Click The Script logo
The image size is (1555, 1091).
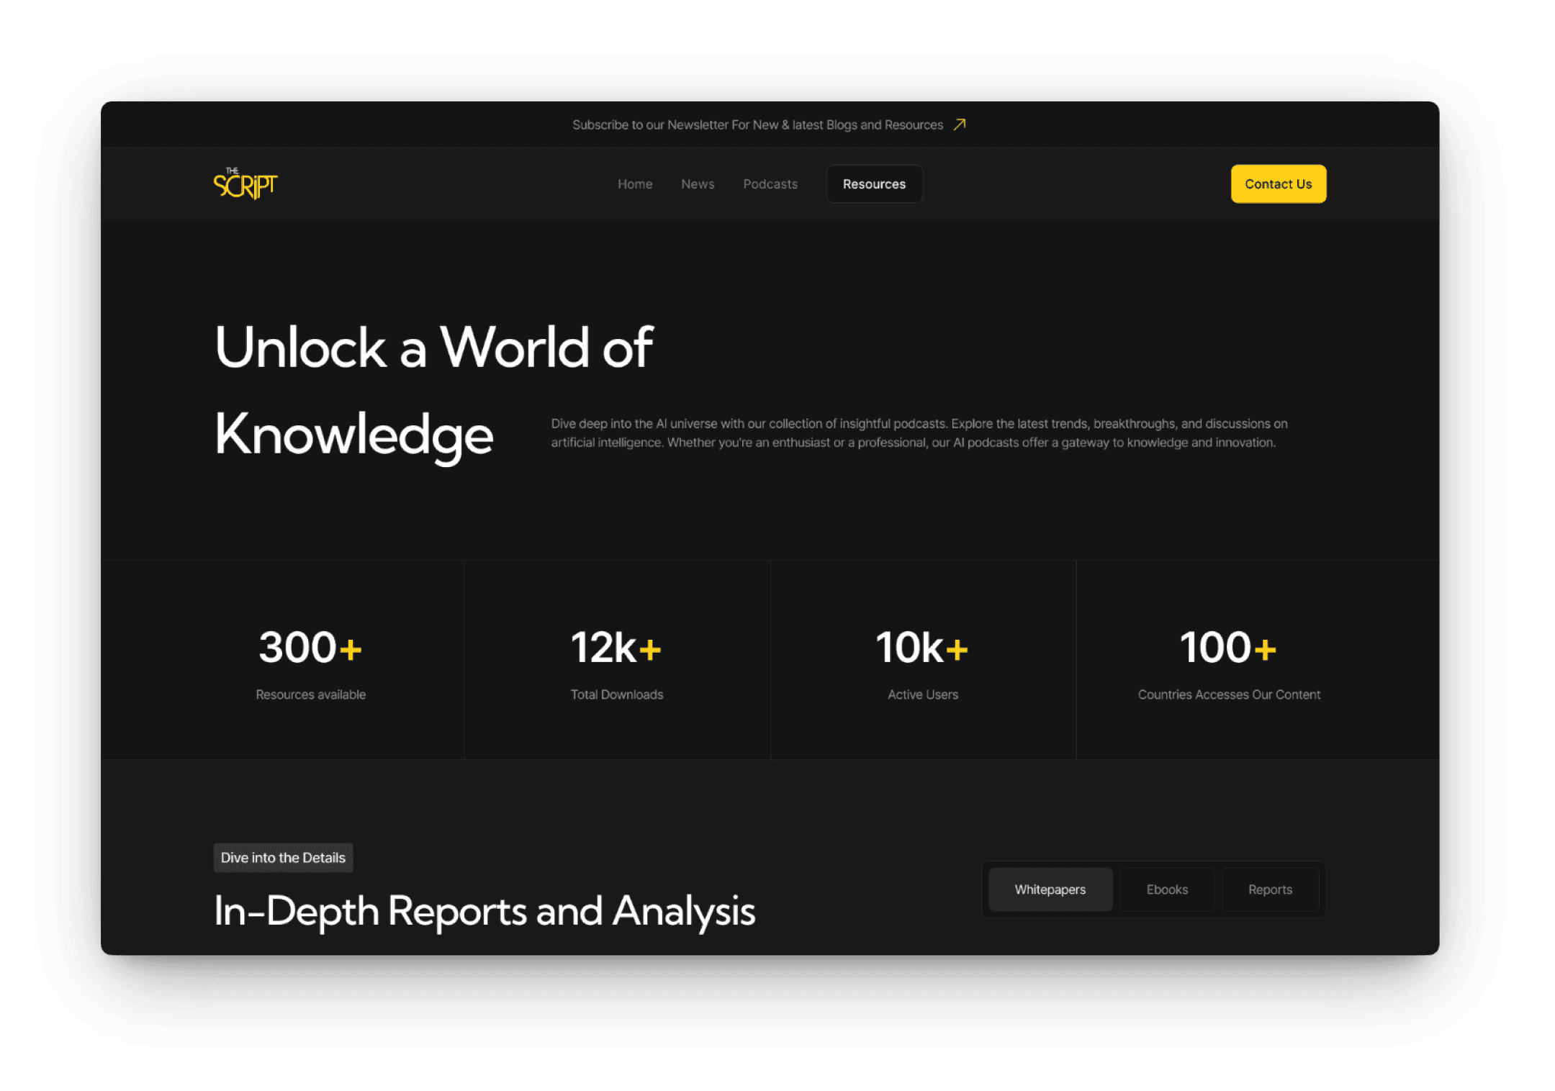(245, 184)
